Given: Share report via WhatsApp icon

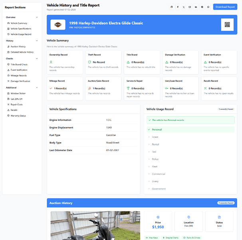Looking at the screenshot, I should [208, 7].
